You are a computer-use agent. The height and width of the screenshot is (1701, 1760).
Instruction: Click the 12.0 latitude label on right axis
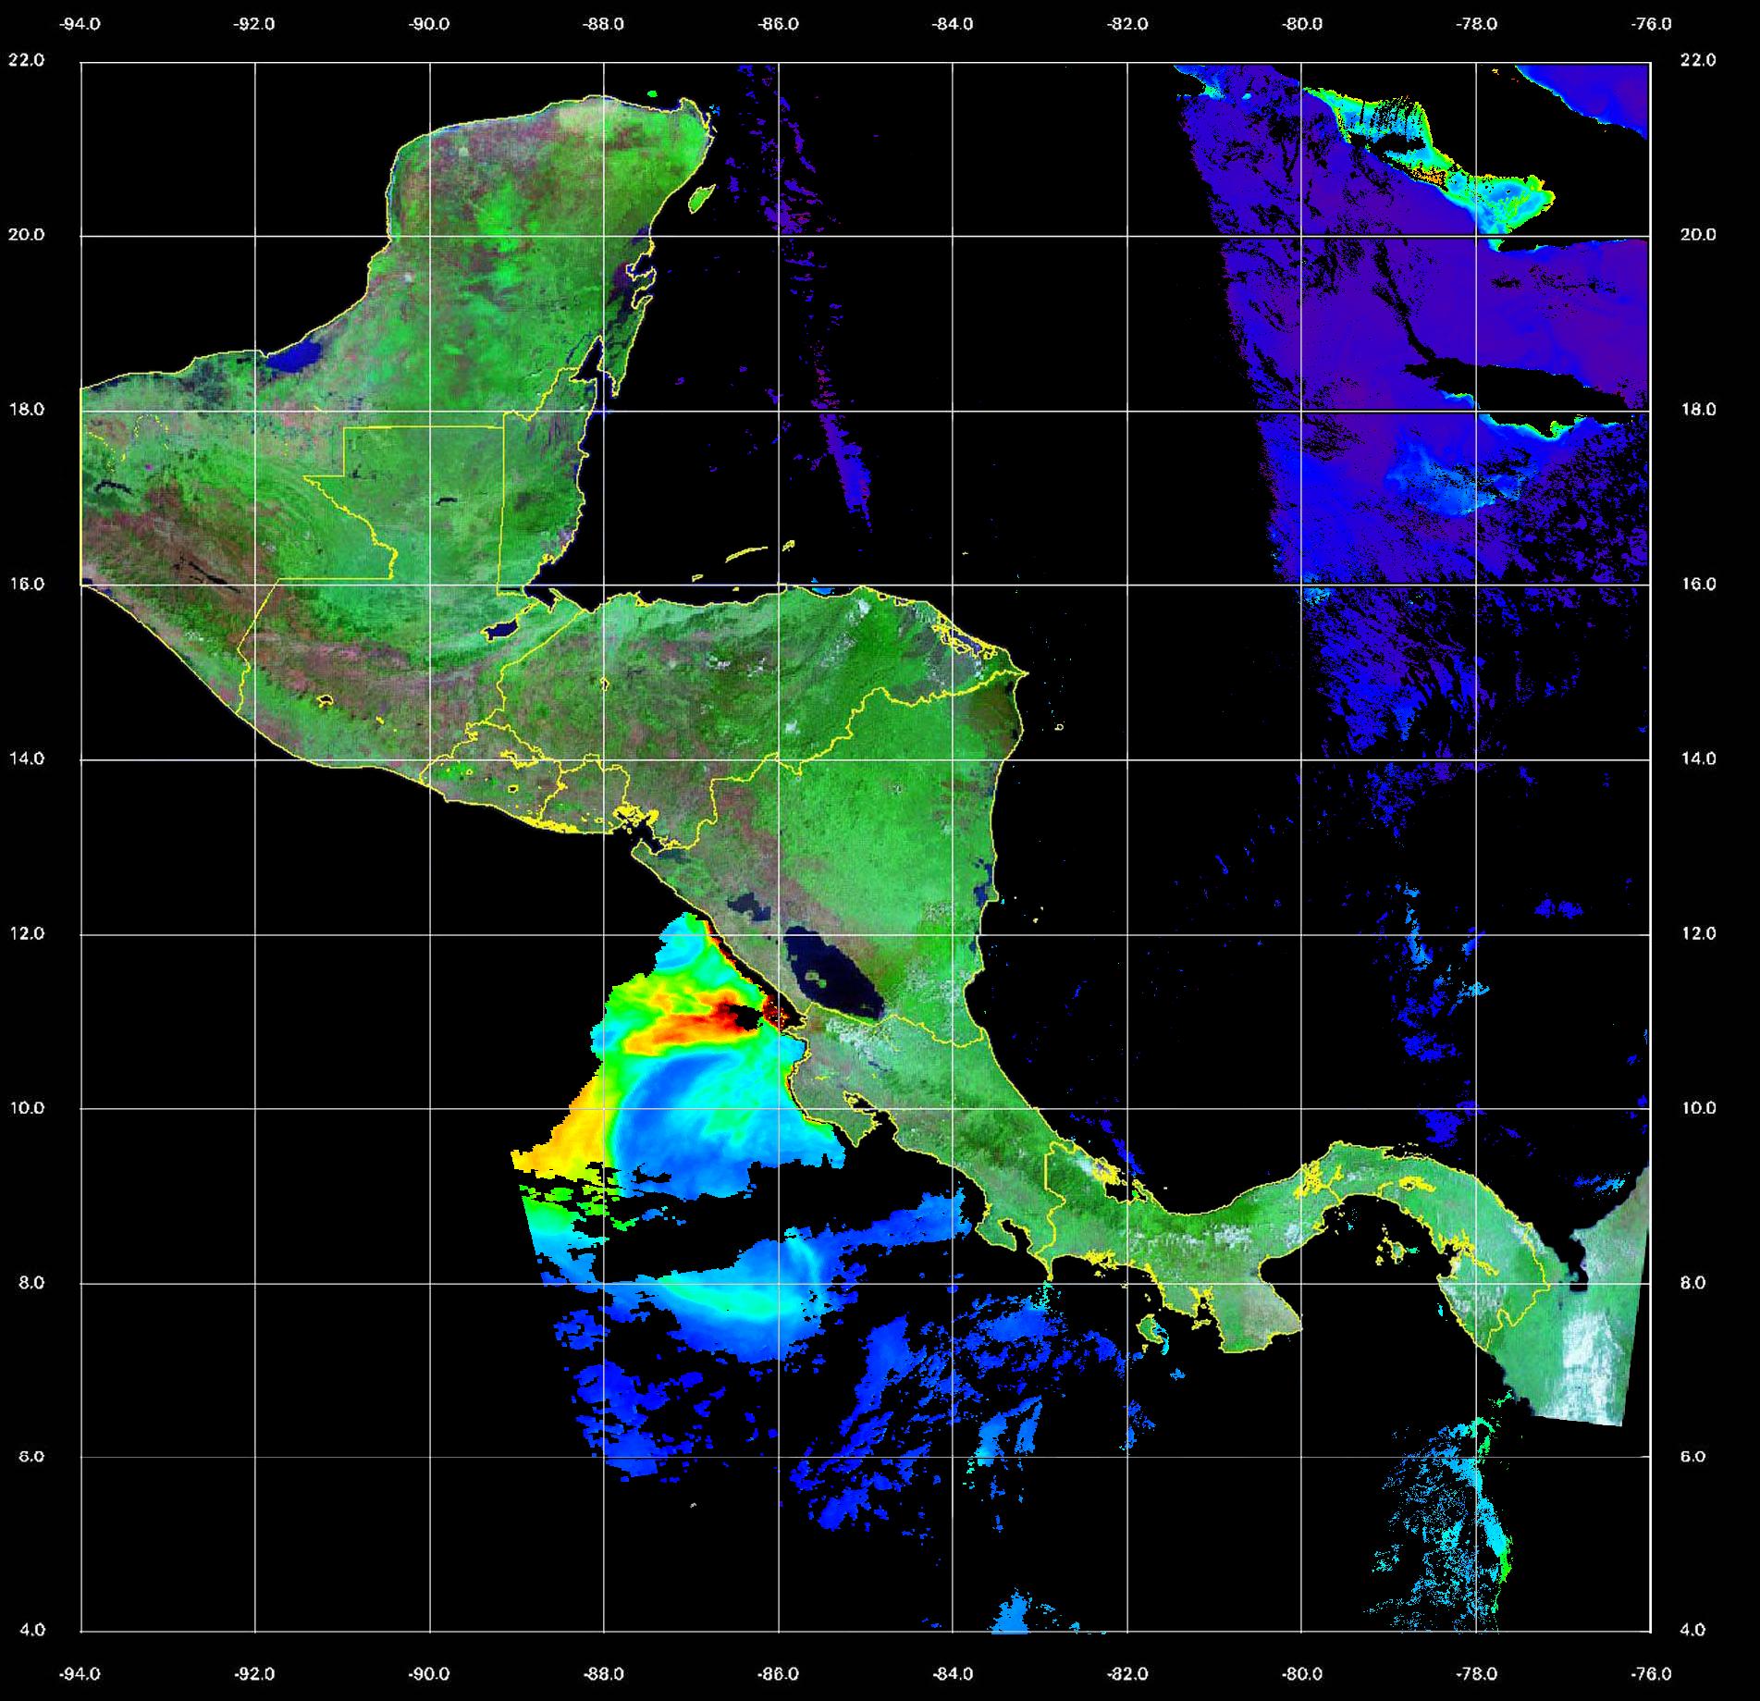[x=1697, y=933]
